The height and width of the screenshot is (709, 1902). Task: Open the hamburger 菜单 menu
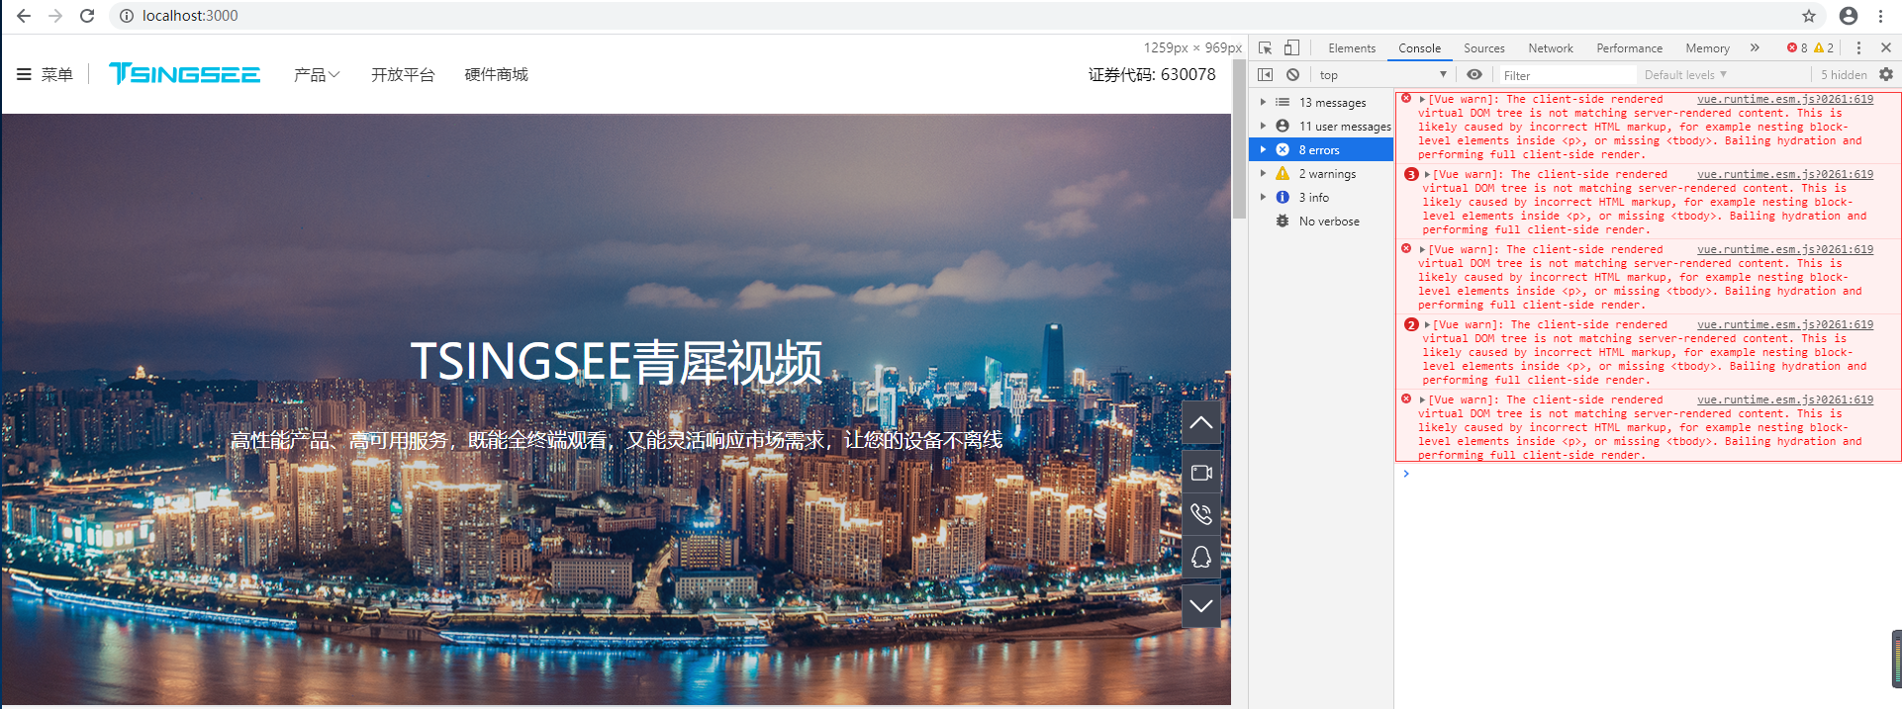click(45, 74)
